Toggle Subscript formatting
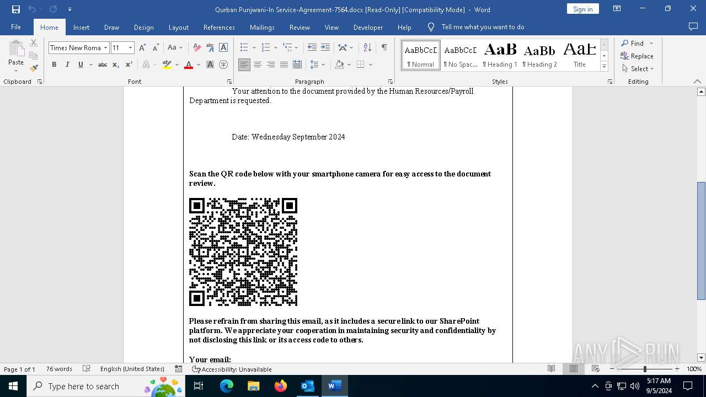Viewport: 706px width, 397px height. tap(116, 65)
